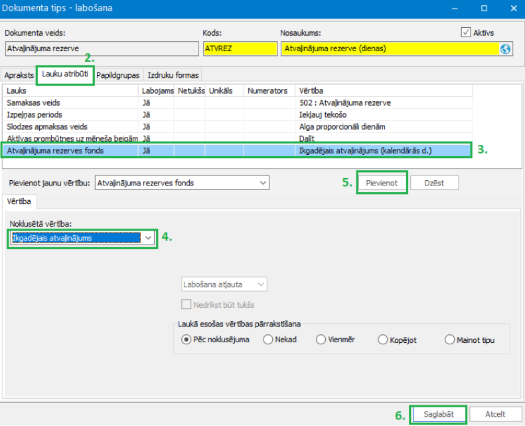Click the Netukšs column header
The height and width of the screenshot is (426, 525).
pyautogui.click(x=190, y=90)
